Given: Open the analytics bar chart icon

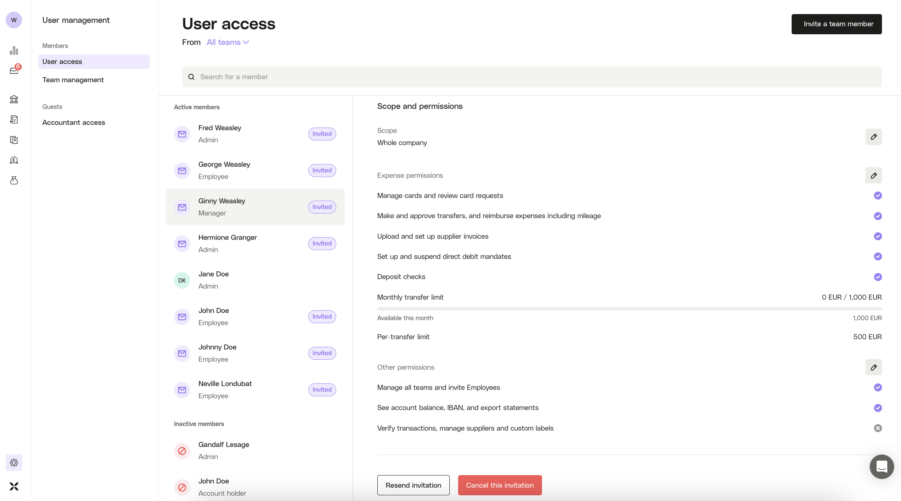Looking at the screenshot, I should 14,51.
